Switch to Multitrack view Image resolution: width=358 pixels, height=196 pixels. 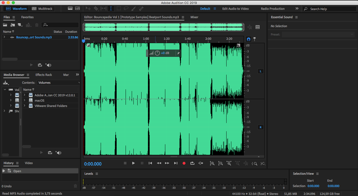coord(42,9)
